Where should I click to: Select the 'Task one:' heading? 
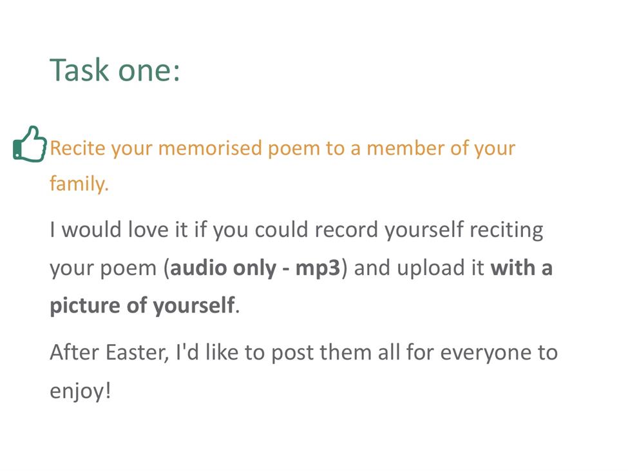pyautogui.click(x=115, y=70)
